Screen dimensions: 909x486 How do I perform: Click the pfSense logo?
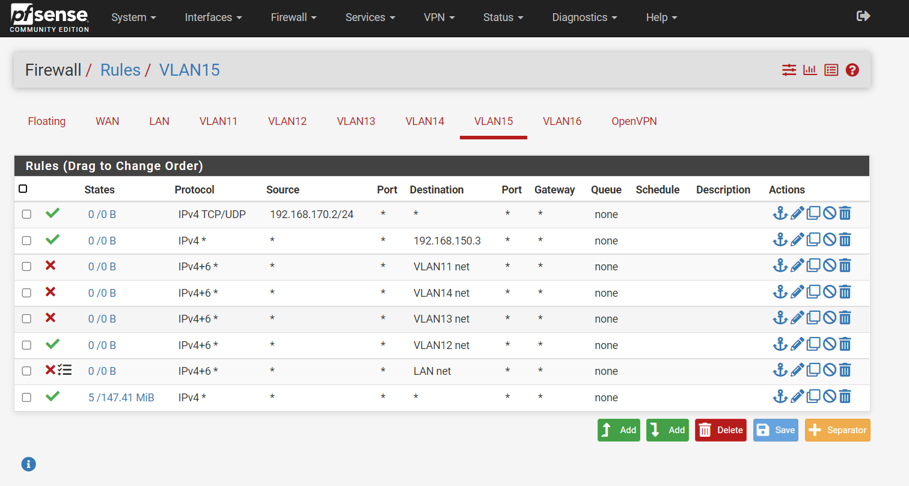coord(49,18)
